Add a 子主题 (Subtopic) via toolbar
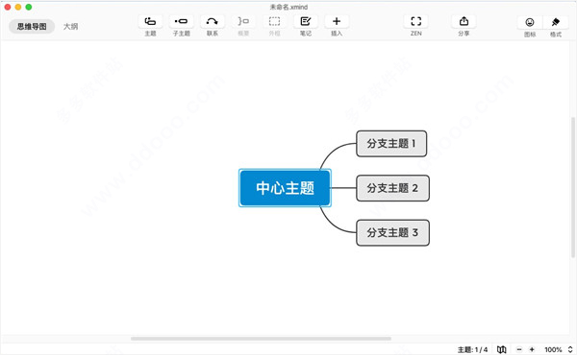Viewport: 577px width, 355px height. (x=181, y=22)
